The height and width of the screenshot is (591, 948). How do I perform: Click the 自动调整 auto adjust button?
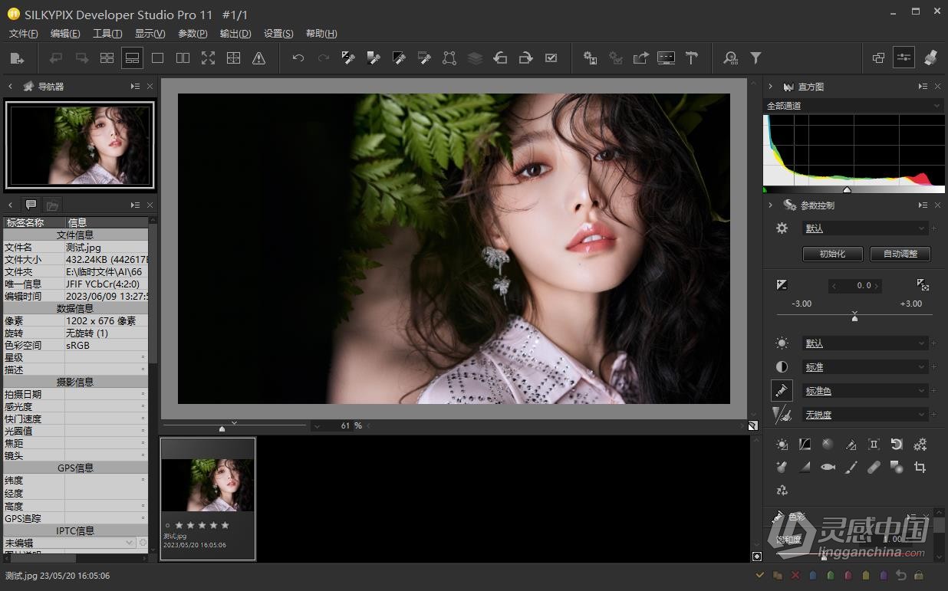tap(900, 254)
